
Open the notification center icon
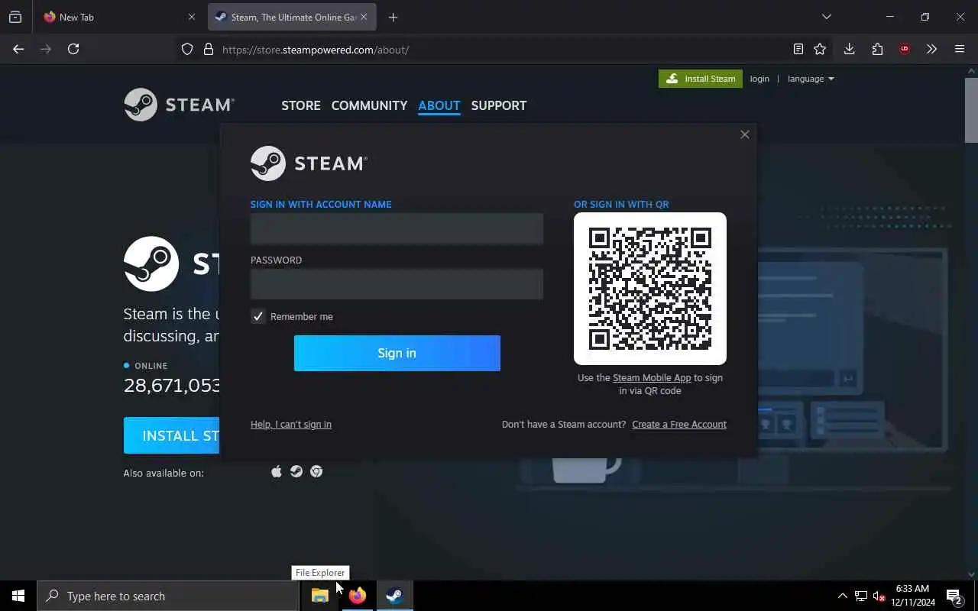[x=954, y=596]
